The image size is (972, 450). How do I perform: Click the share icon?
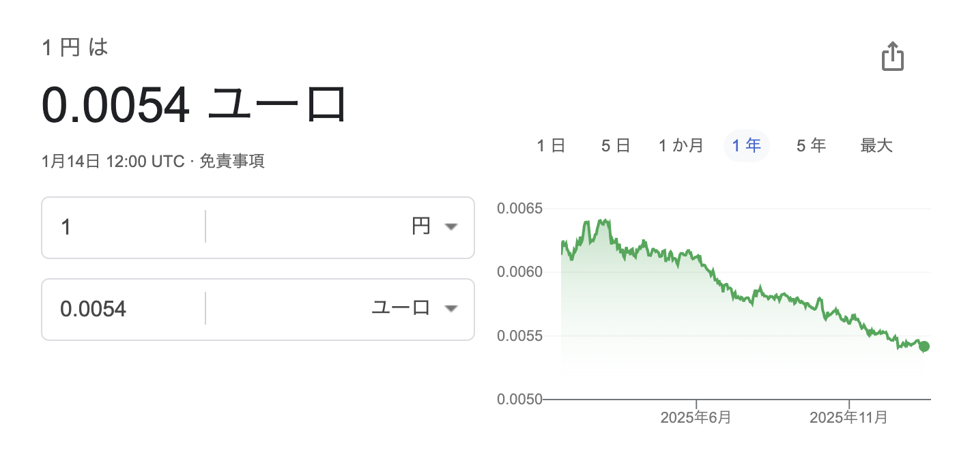pyautogui.click(x=892, y=56)
